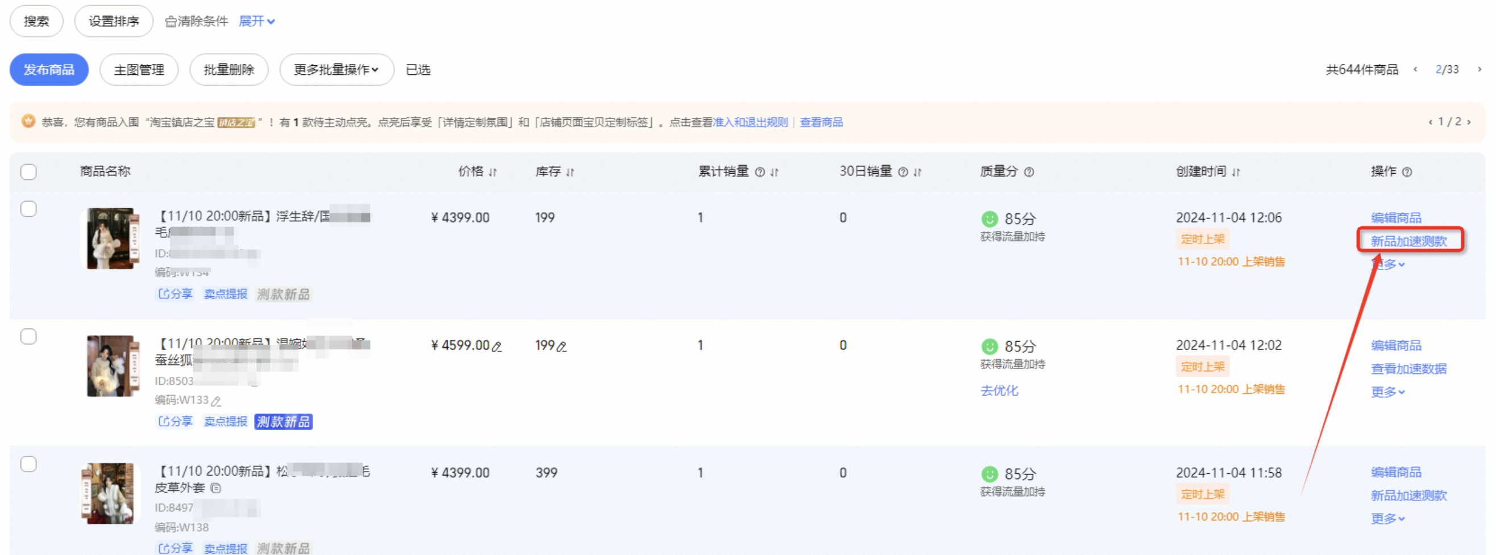
Task: Click 新品加速测款 for 12:06 created product
Action: pyautogui.click(x=1409, y=241)
